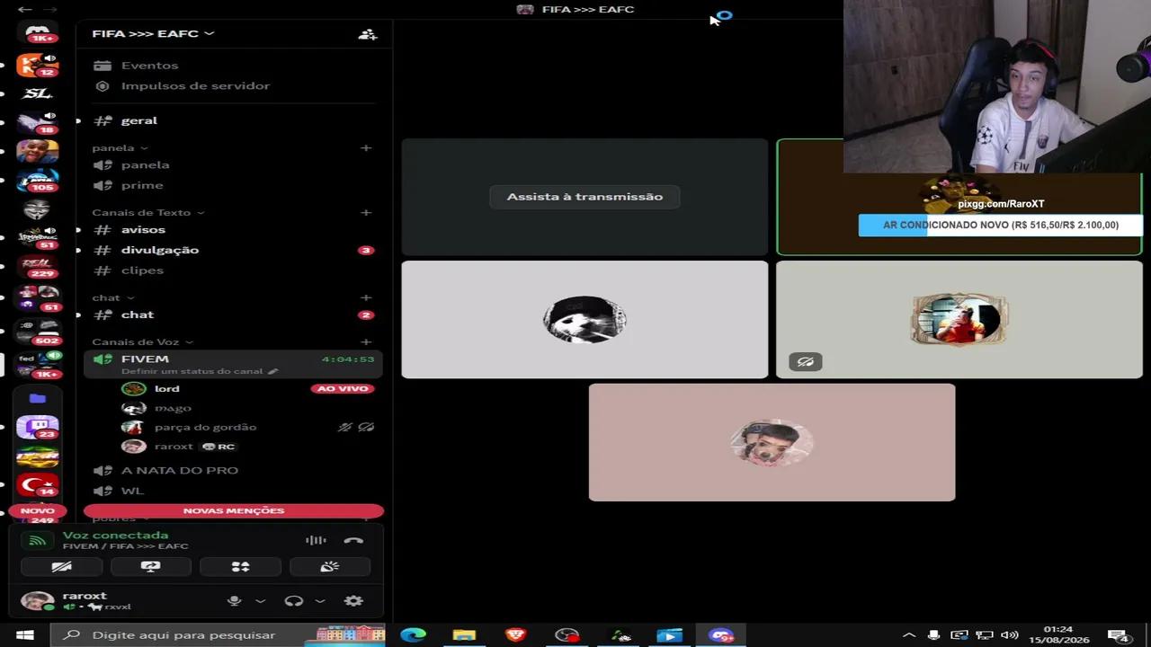Open Windows notification center
Screen dimensions: 1151x647
coord(1118,635)
